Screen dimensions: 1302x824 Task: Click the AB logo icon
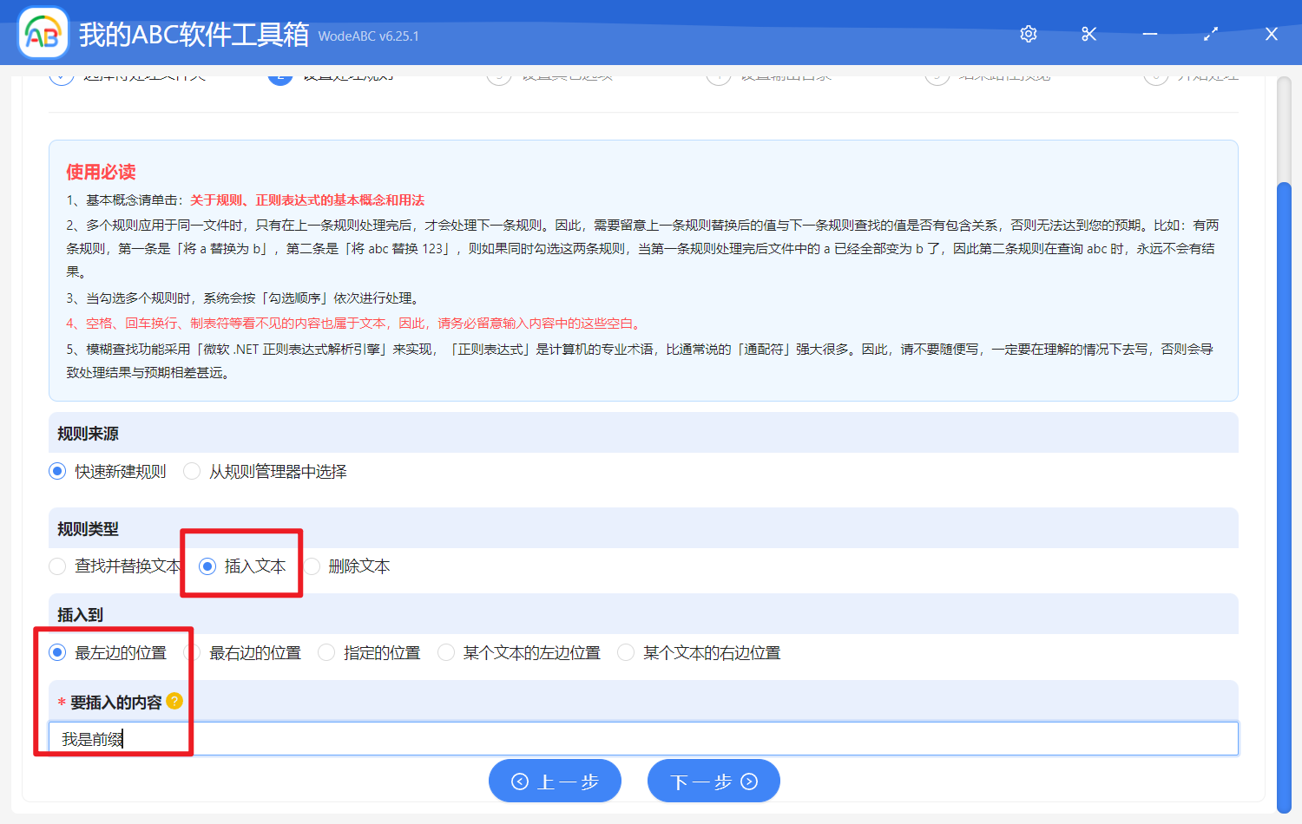point(42,33)
